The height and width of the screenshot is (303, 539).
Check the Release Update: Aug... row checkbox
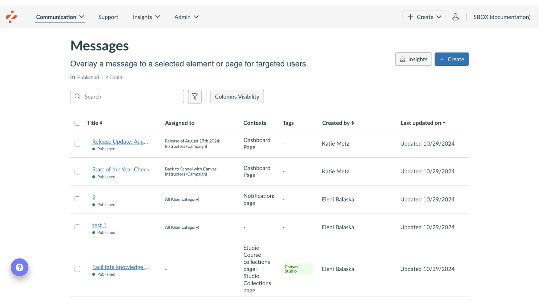pos(77,144)
